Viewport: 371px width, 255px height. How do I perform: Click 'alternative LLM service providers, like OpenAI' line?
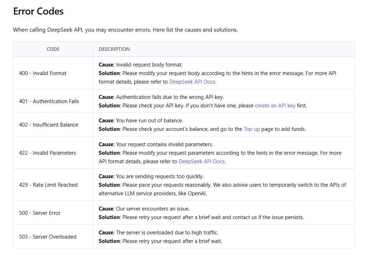tap(153, 193)
